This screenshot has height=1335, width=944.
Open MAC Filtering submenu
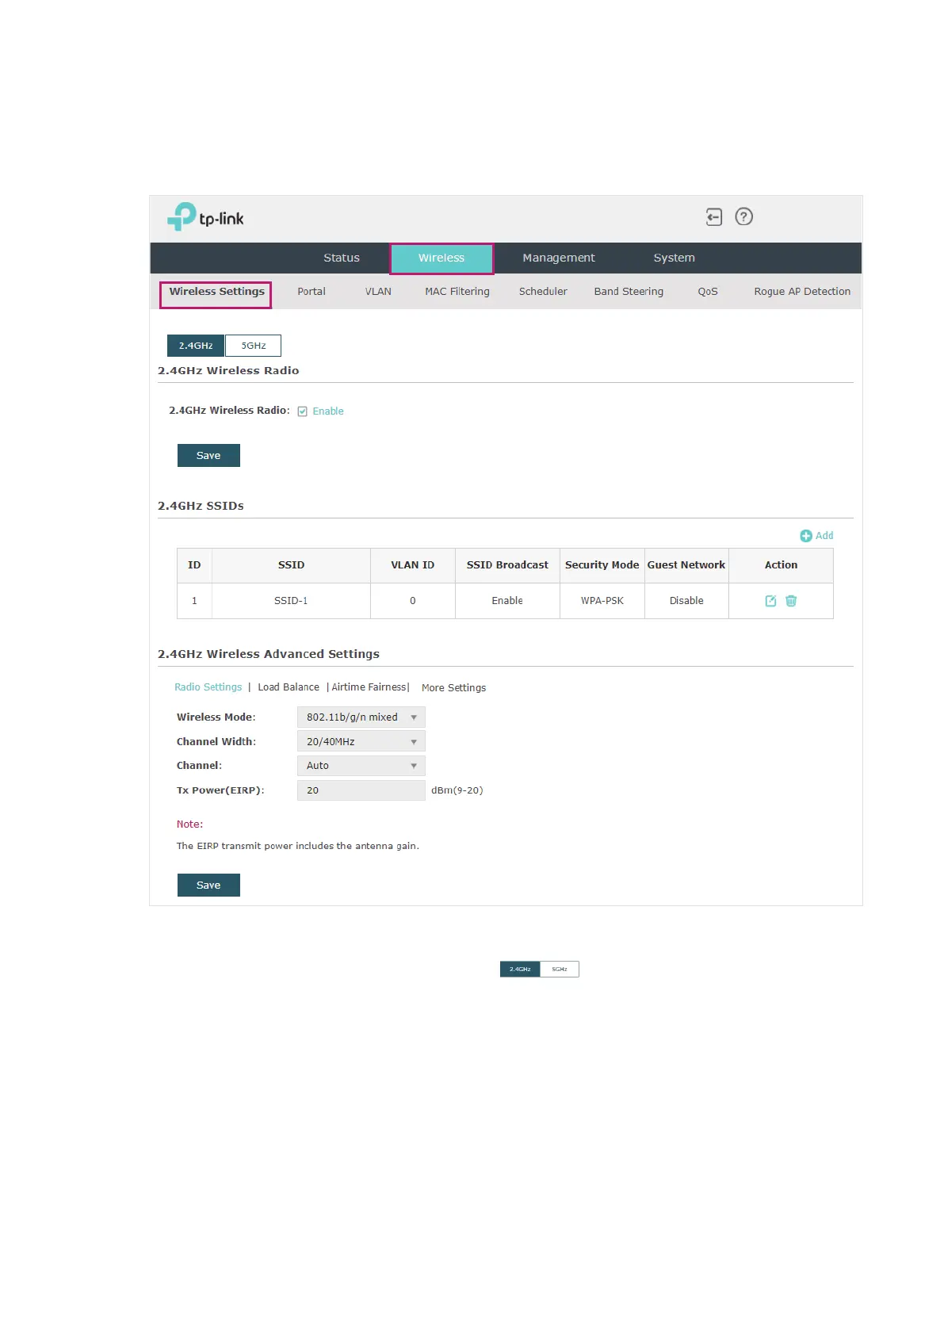[x=457, y=292]
